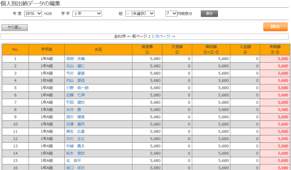
Task: Go to page 2 in pagination
Action: (x=153, y=36)
